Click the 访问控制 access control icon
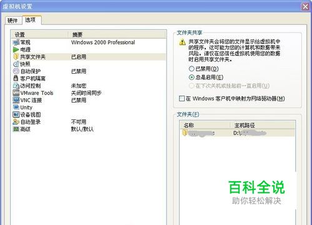This screenshot has height=225, width=312. pyautogui.click(x=16, y=86)
